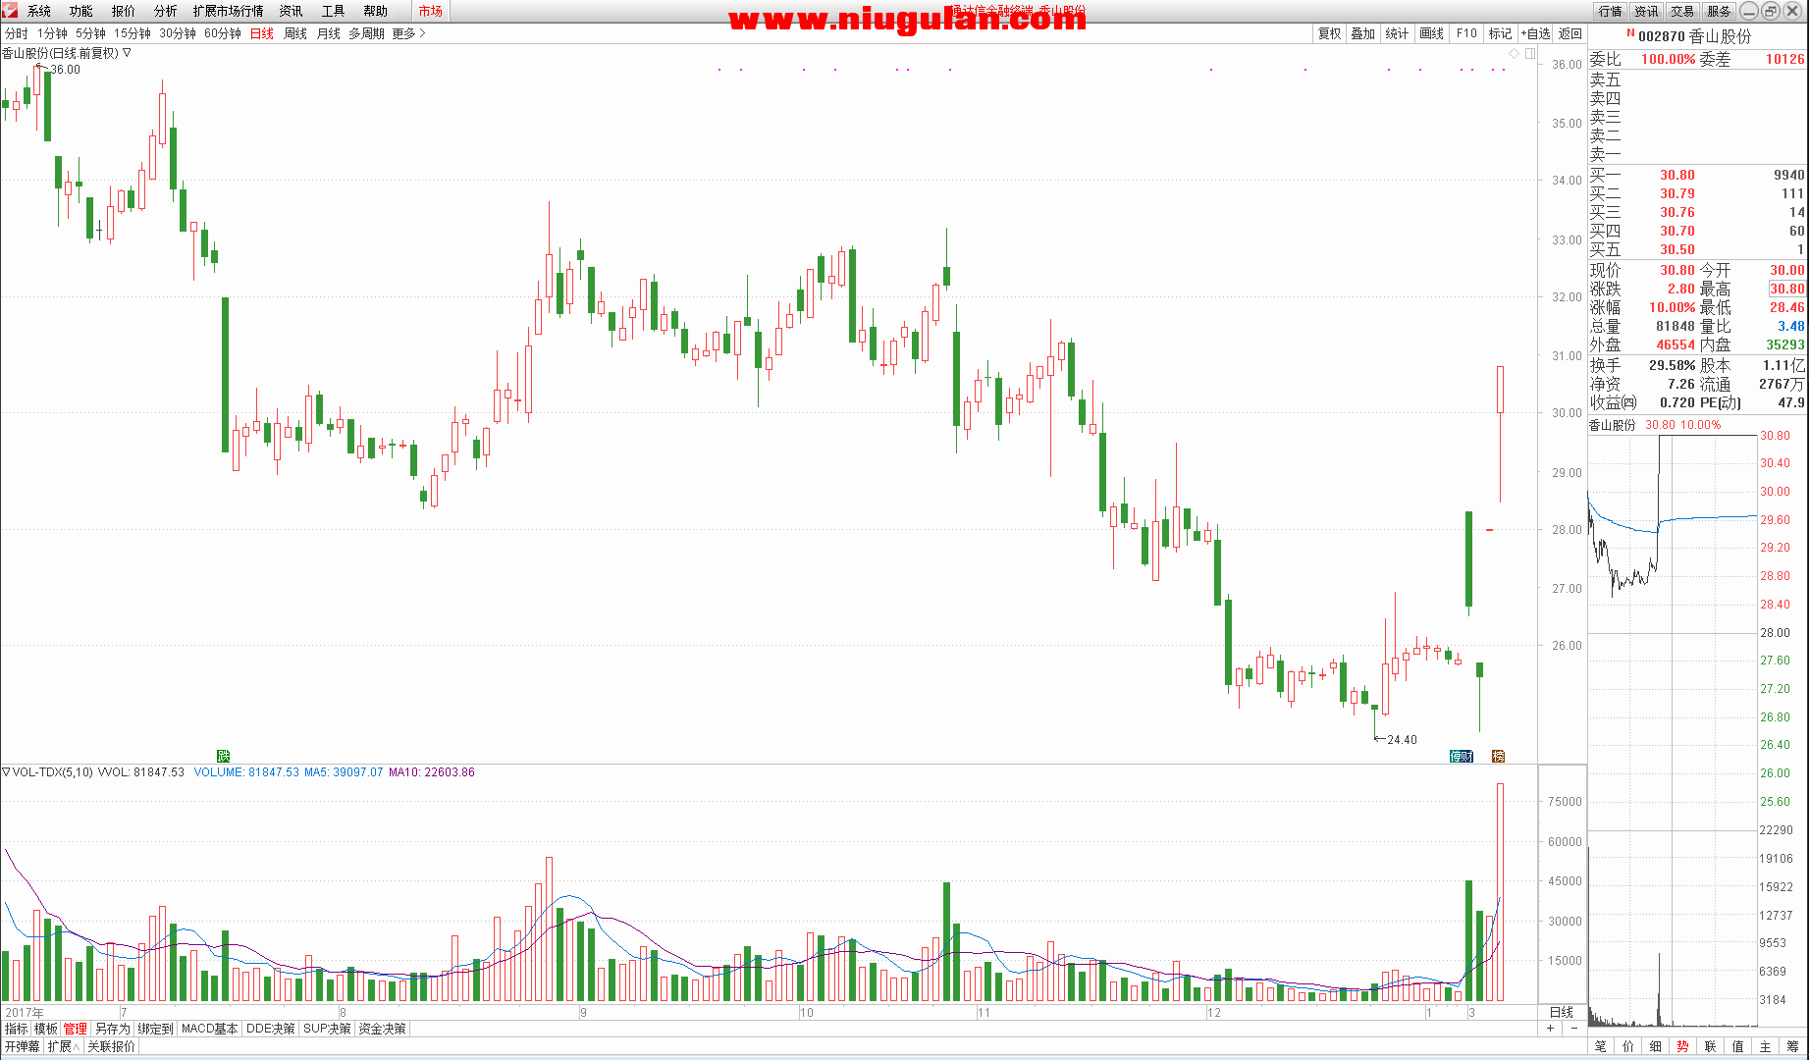Click the panel layout icon above price axis
The width and height of the screenshot is (1809, 1060).
click(x=1530, y=53)
